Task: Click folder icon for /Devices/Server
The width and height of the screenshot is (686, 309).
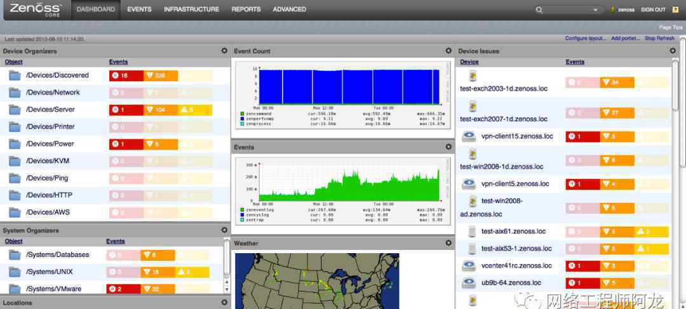Action: click(15, 110)
